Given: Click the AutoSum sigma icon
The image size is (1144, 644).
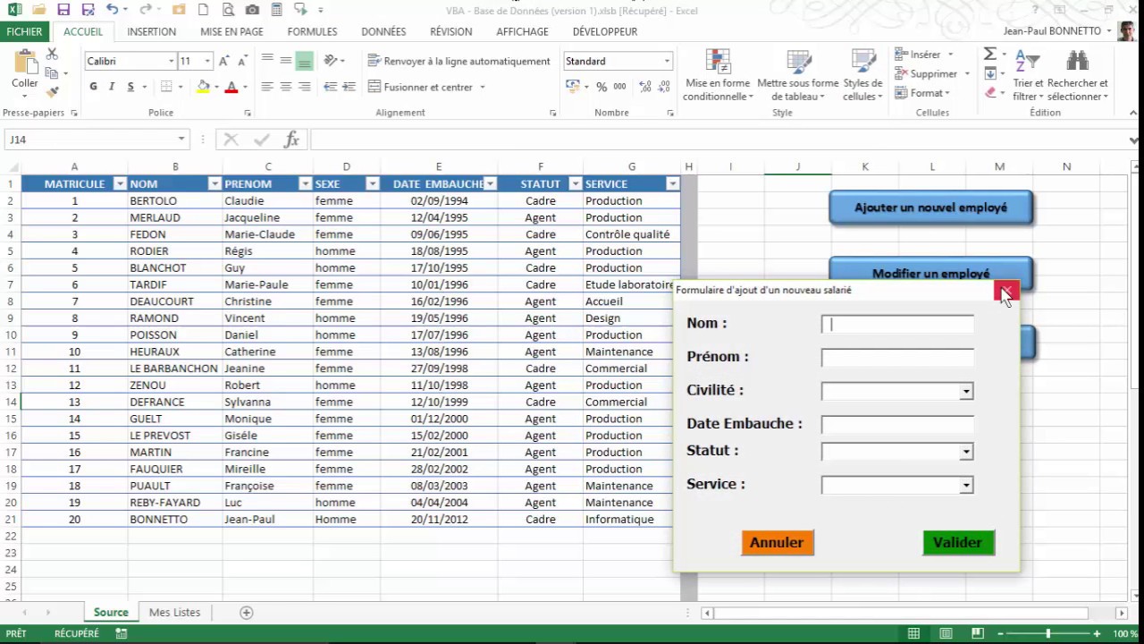Looking at the screenshot, I should (x=990, y=55).
